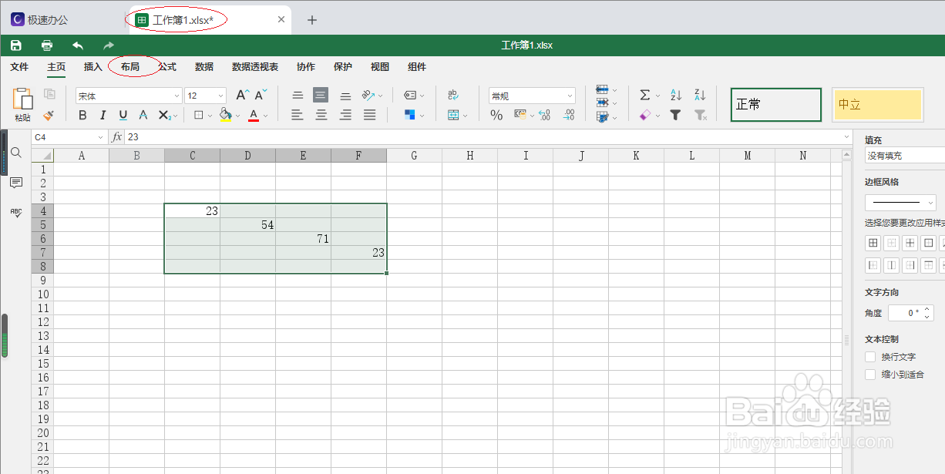
Task: Select the 中立 cell style
Action: coord(878,105)
